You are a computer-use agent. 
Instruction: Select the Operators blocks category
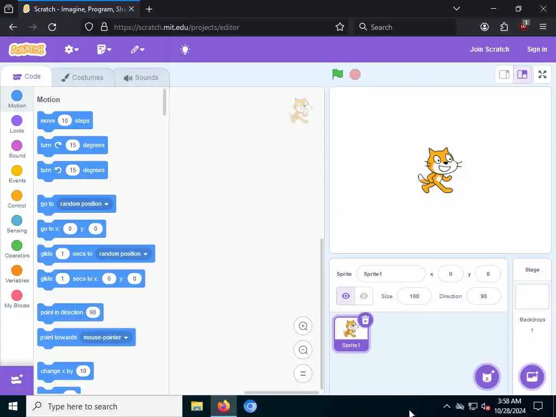point(17,249)
